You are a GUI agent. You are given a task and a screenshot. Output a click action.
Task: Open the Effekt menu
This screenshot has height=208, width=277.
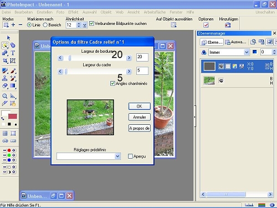click(73, 12)
